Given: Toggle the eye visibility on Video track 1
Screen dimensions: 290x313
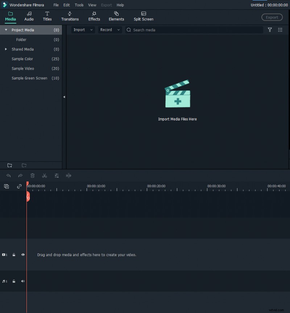Looking at the screenshot, I should click(23, 255).
